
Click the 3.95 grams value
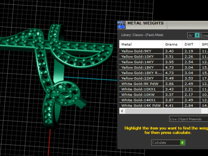[x=169, y=62]
